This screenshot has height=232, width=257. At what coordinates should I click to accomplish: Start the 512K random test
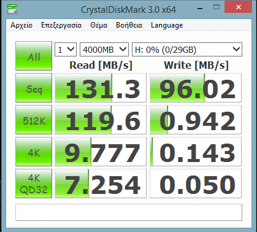(x=34, y=120)
